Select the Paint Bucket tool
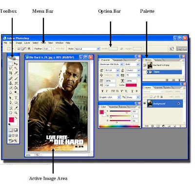Screen dimensions: 195x184 tap(16, 88)
